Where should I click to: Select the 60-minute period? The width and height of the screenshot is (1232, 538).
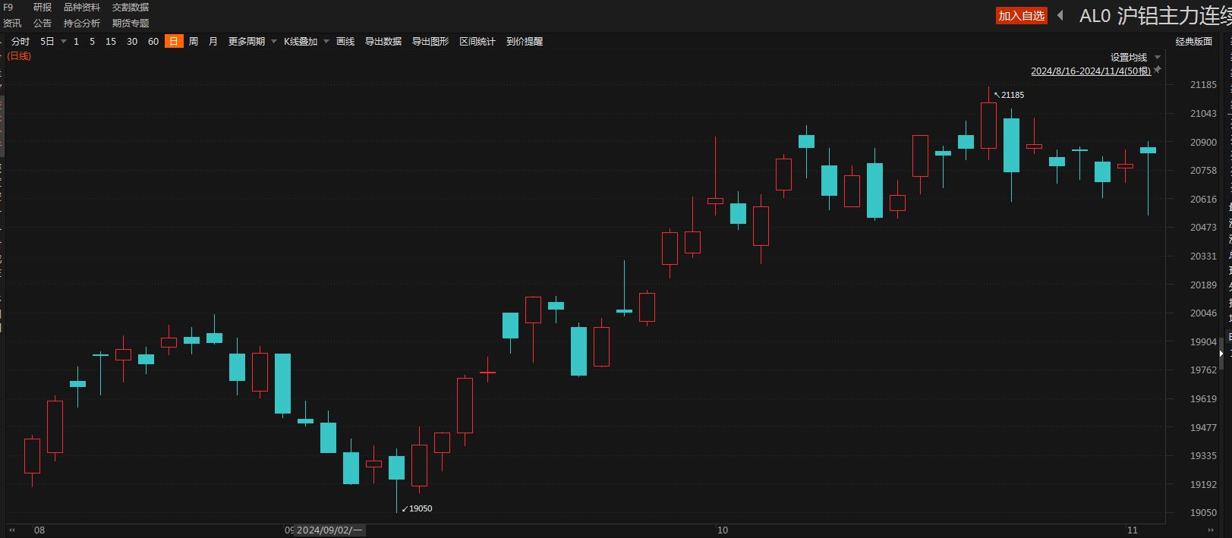click(x=153, y=42)
